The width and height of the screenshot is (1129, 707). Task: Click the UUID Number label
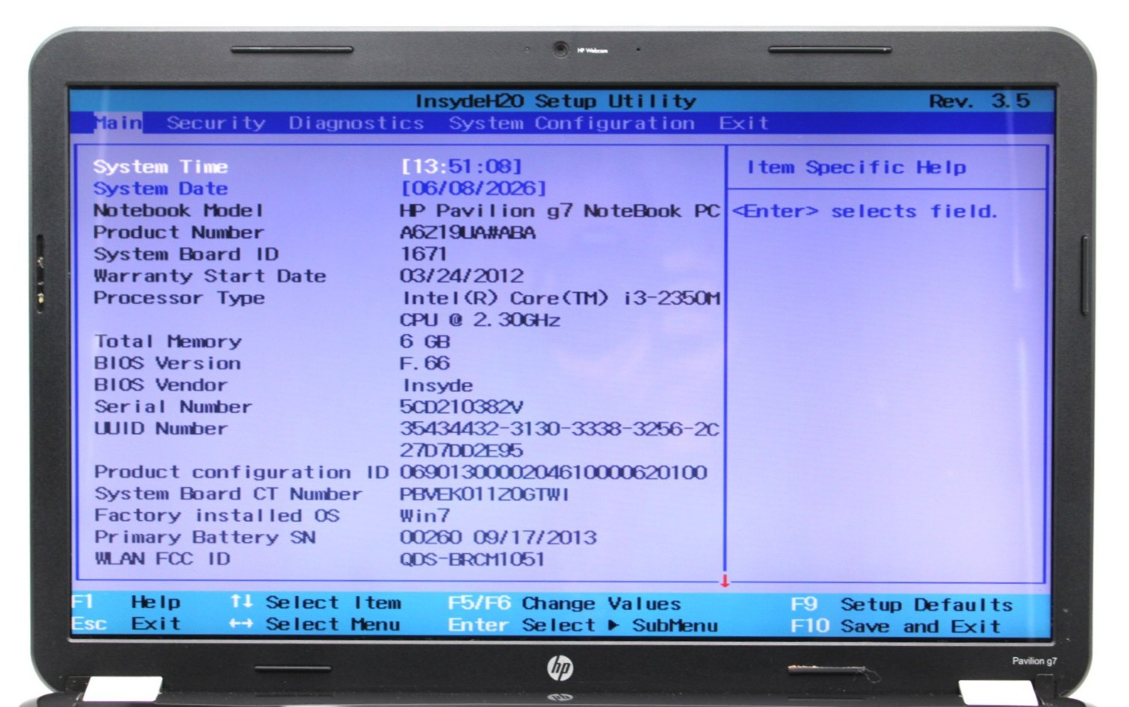(x=161, y=429)
